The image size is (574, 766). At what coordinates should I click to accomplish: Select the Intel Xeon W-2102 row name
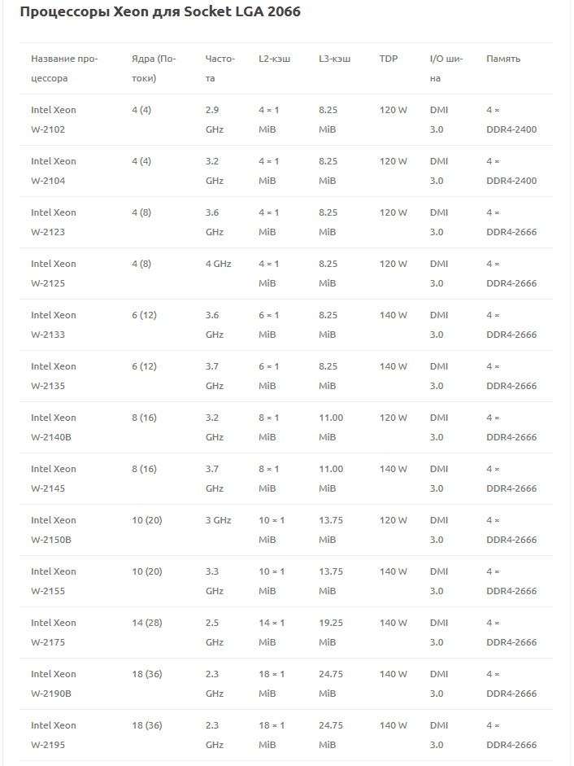(x=54, y=120)
